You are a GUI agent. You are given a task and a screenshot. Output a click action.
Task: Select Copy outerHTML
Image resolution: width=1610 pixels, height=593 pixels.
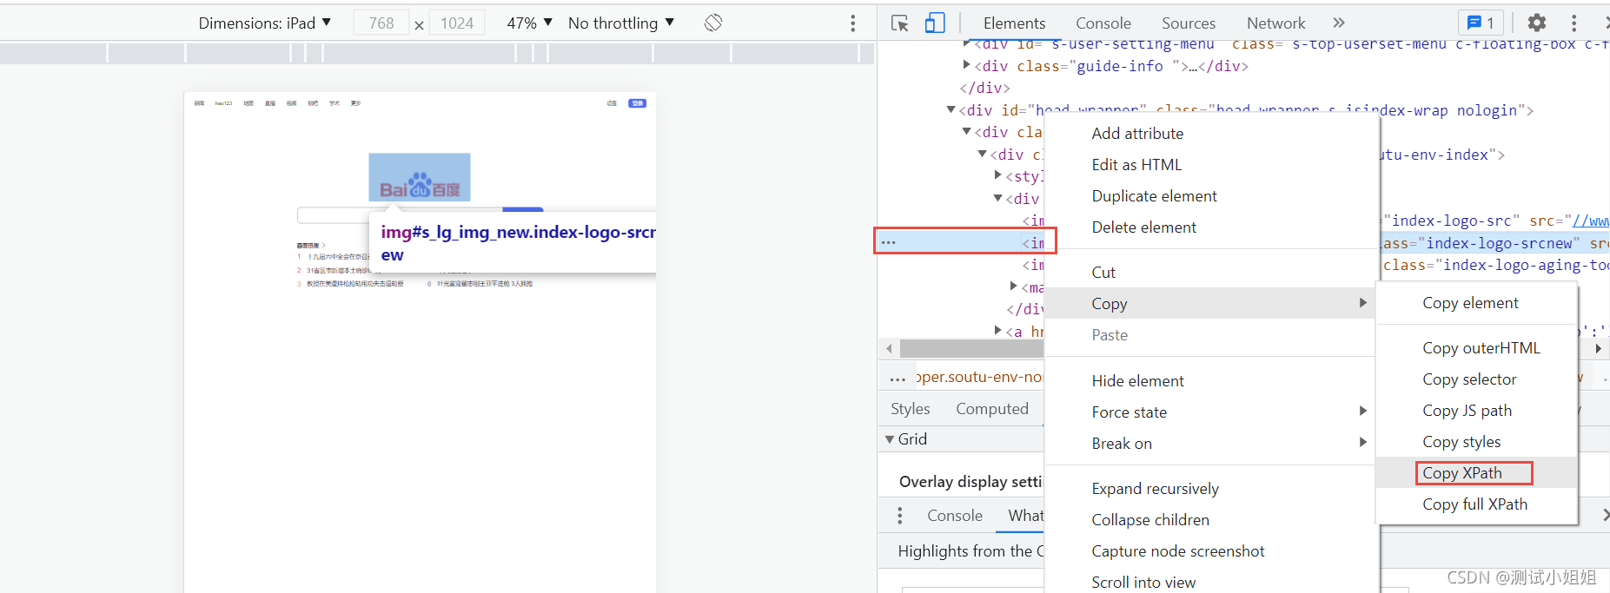[1477, 348]
